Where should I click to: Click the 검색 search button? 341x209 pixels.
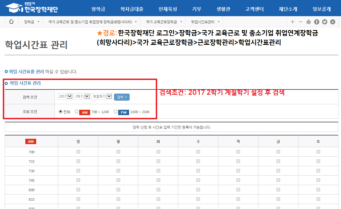[122, 97]
